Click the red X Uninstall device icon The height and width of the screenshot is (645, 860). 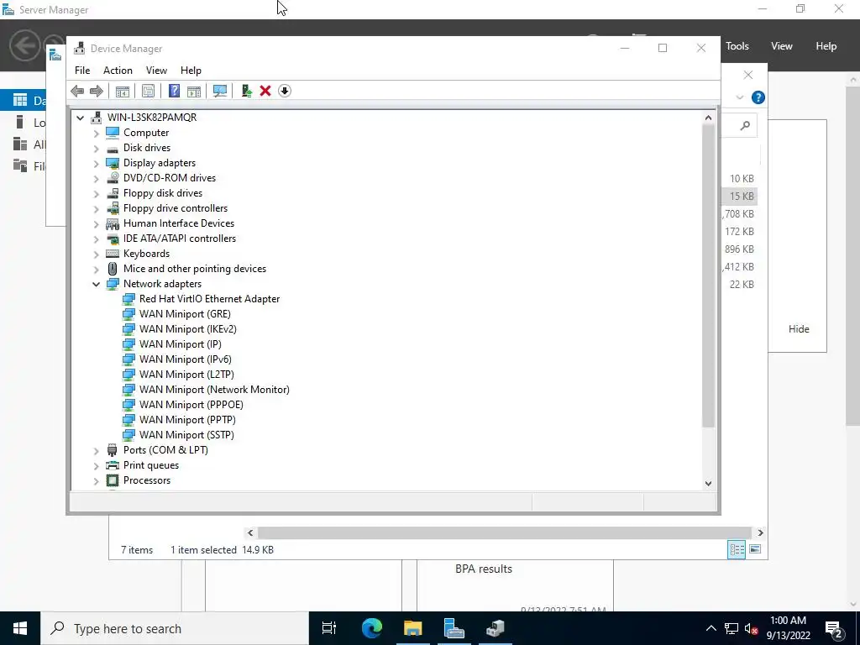pos(265,91)
